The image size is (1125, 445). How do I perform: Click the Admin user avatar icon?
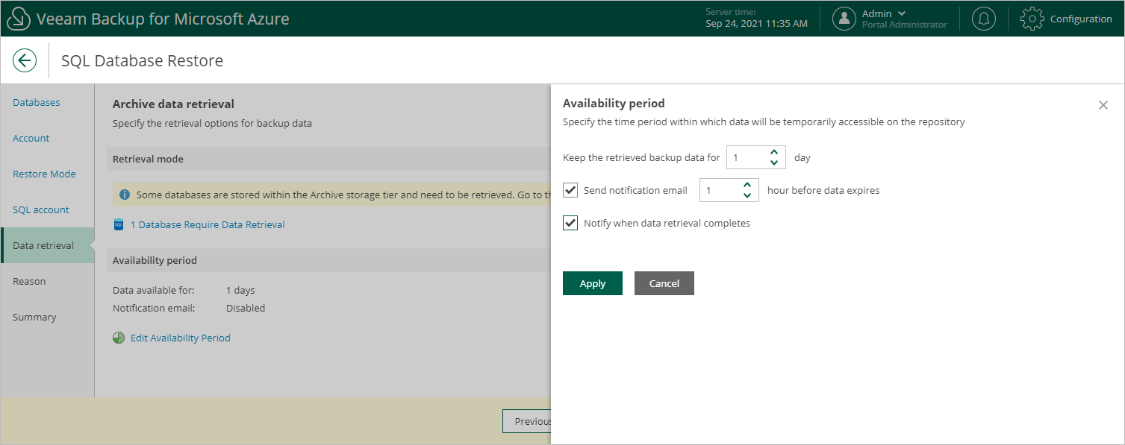pyautogui.click(x=844, y=19)
